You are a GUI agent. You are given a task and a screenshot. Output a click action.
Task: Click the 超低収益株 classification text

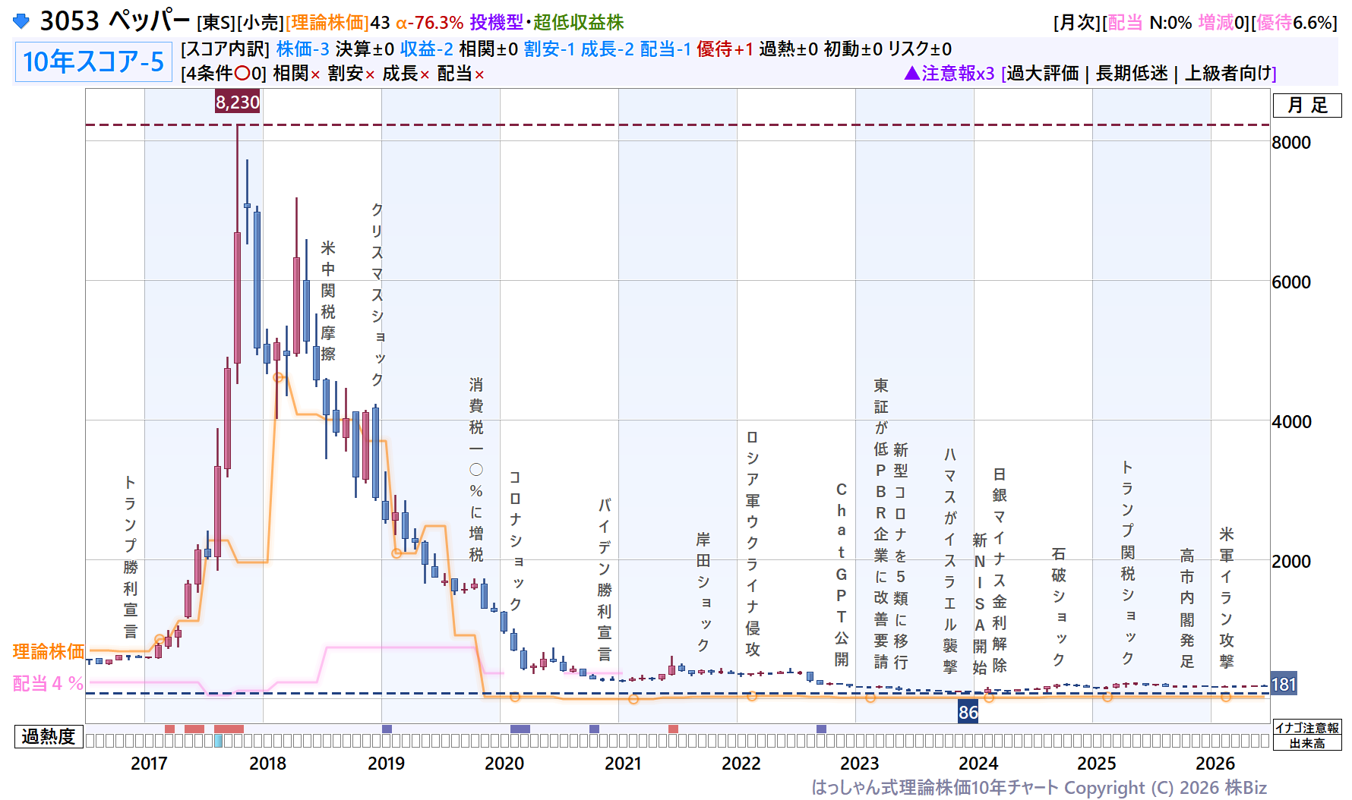[578, 22]
